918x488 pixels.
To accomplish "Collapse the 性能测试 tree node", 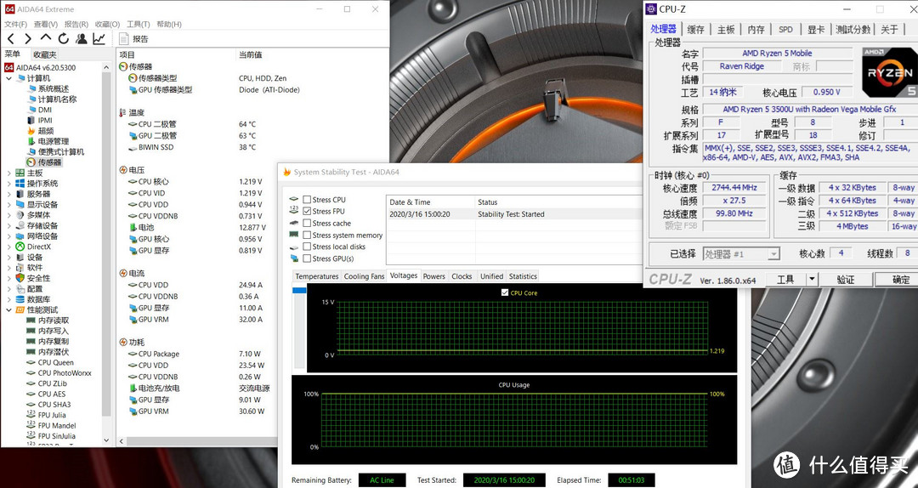I will point(8,310).
